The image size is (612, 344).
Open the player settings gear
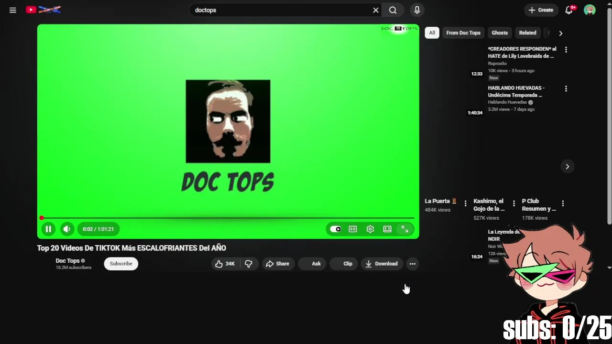[370, 229]
